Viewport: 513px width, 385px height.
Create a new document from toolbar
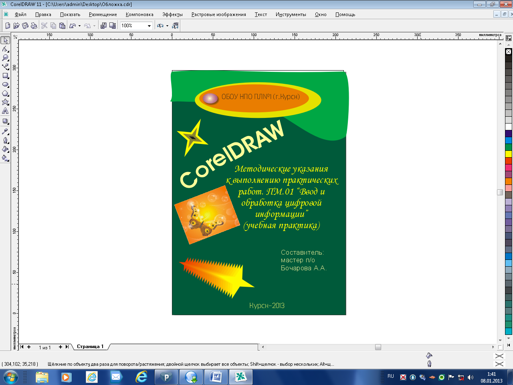point(8,26)
